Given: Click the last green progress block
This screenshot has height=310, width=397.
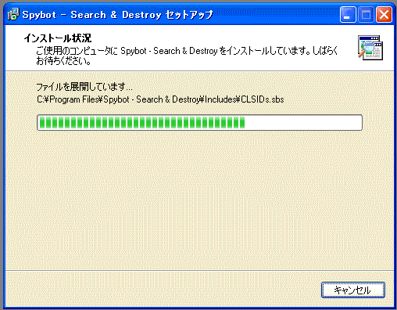Looking at the screenshot, I should click(242, 122).
